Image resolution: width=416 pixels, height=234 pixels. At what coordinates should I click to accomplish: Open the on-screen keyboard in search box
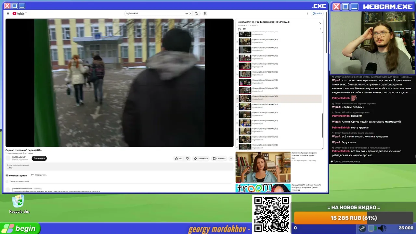tap(187, 14)
